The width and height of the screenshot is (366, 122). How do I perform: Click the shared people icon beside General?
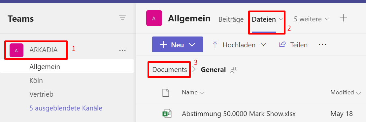coord(233,70)
